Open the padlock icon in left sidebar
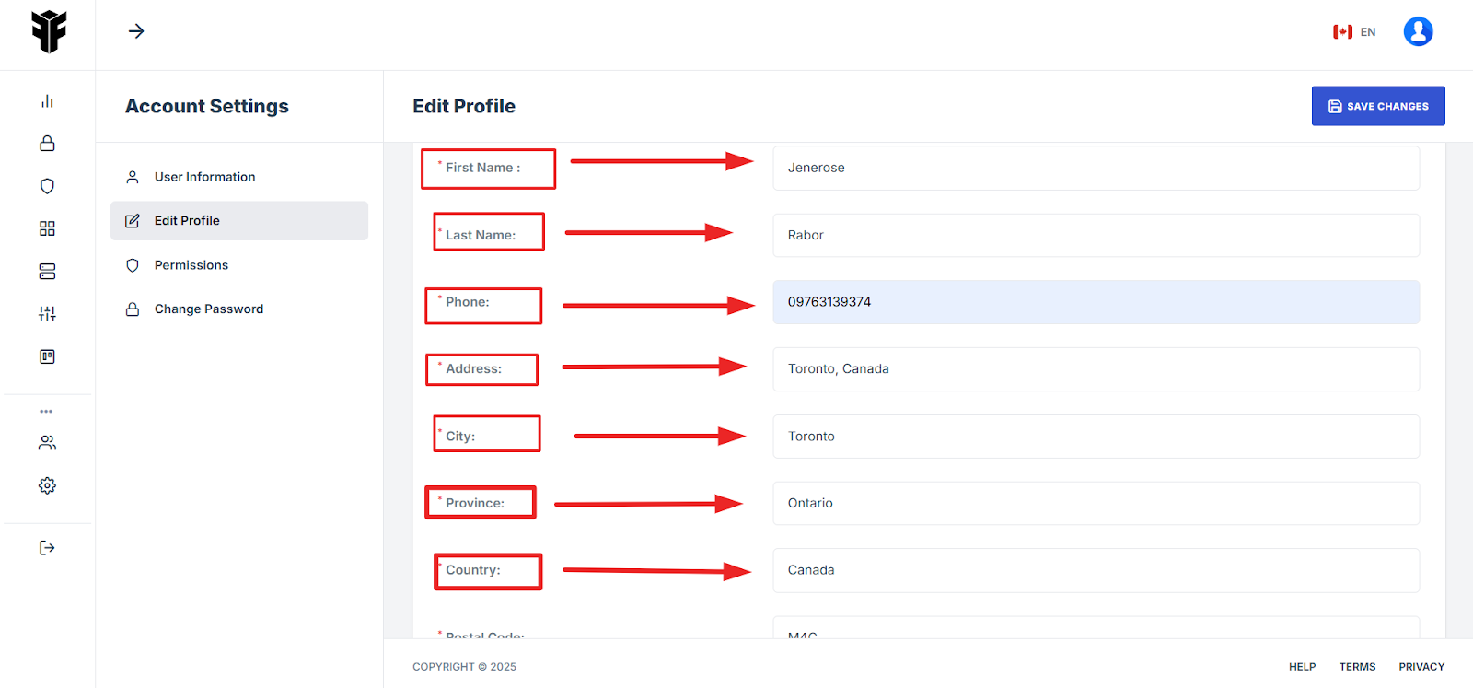This screenshot has width=1473, height=688. tap(47, 144)
